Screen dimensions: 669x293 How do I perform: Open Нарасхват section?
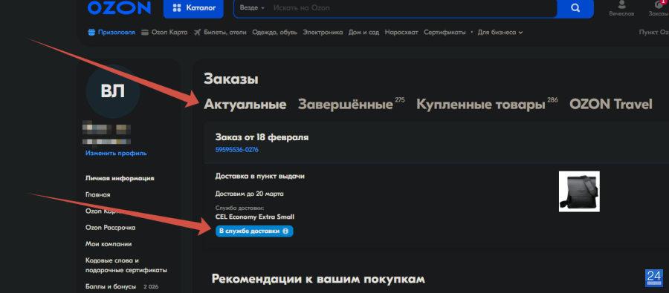(x=401, y=33)
